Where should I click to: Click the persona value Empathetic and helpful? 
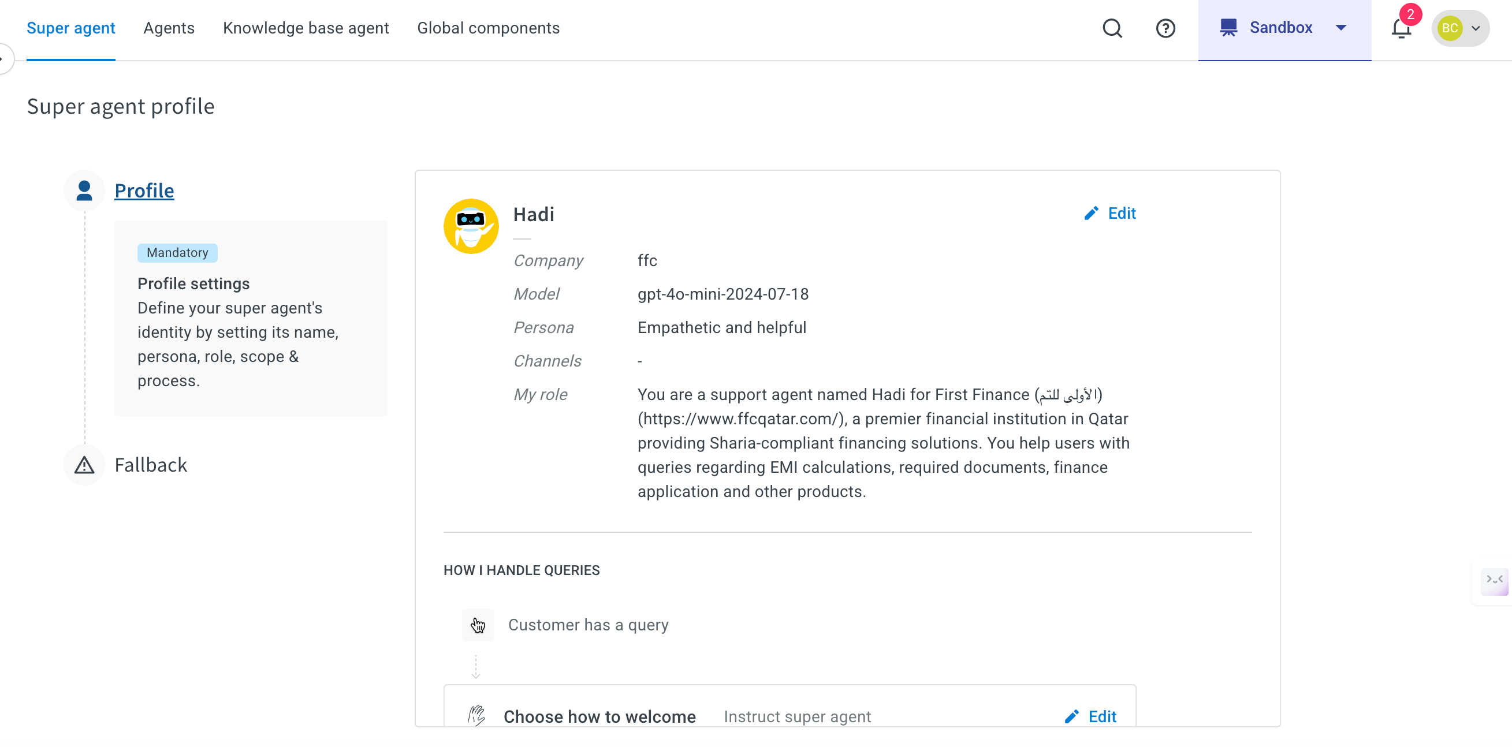pyautogui.click(x=722, y=327)
